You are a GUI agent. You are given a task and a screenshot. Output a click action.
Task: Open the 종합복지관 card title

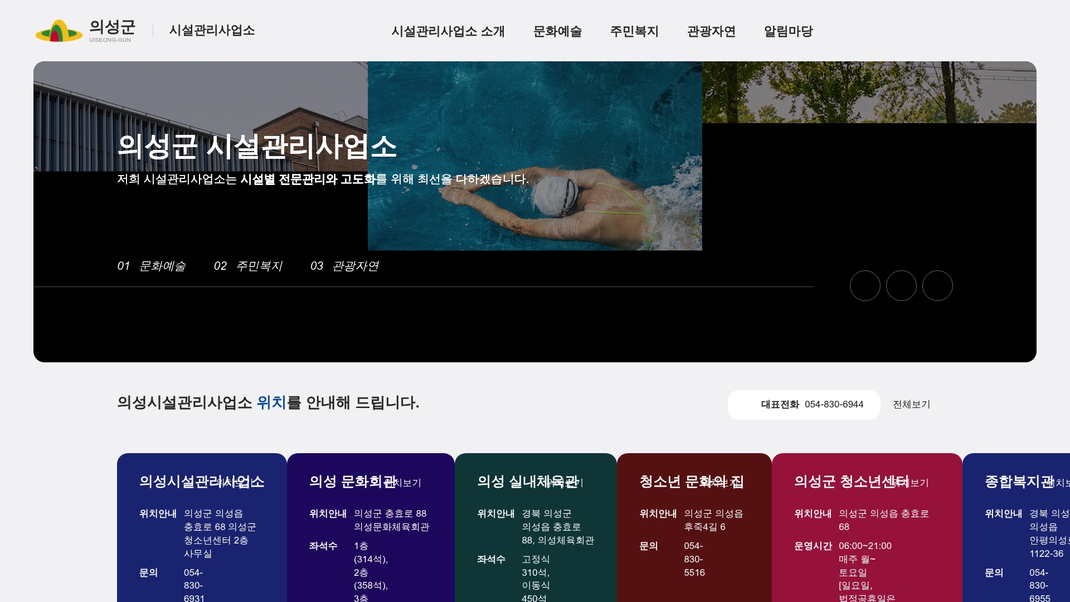point(1019,482)
